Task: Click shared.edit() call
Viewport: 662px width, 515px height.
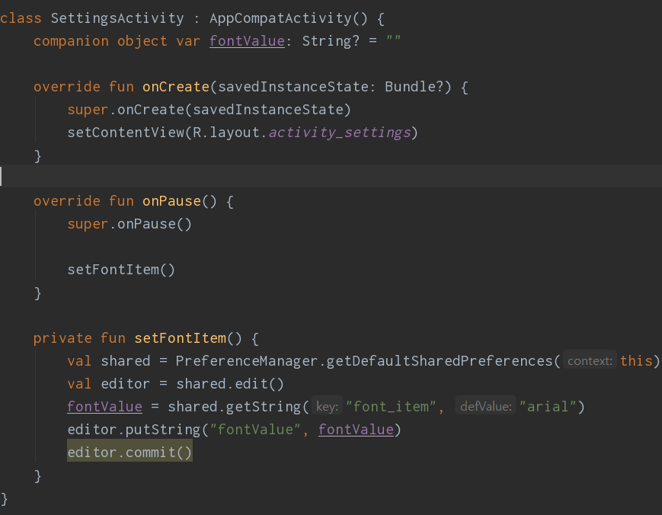Action: point(230,384)
